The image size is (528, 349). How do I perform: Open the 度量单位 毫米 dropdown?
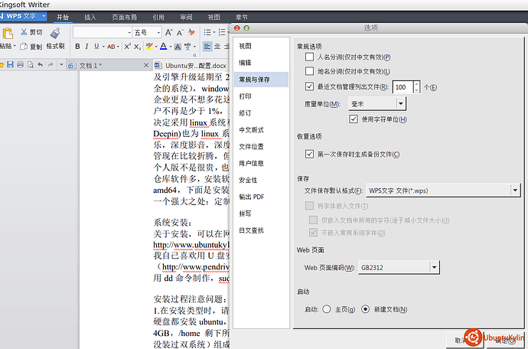377,104
